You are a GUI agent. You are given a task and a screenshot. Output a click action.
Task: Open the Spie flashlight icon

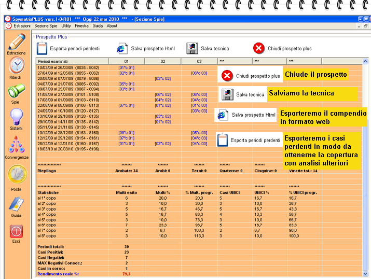(16, 91)
